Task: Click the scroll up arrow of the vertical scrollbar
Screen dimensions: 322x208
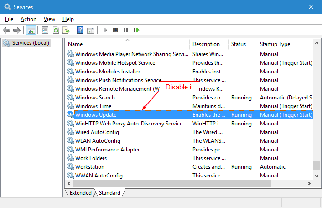Action: pos(317,43)
